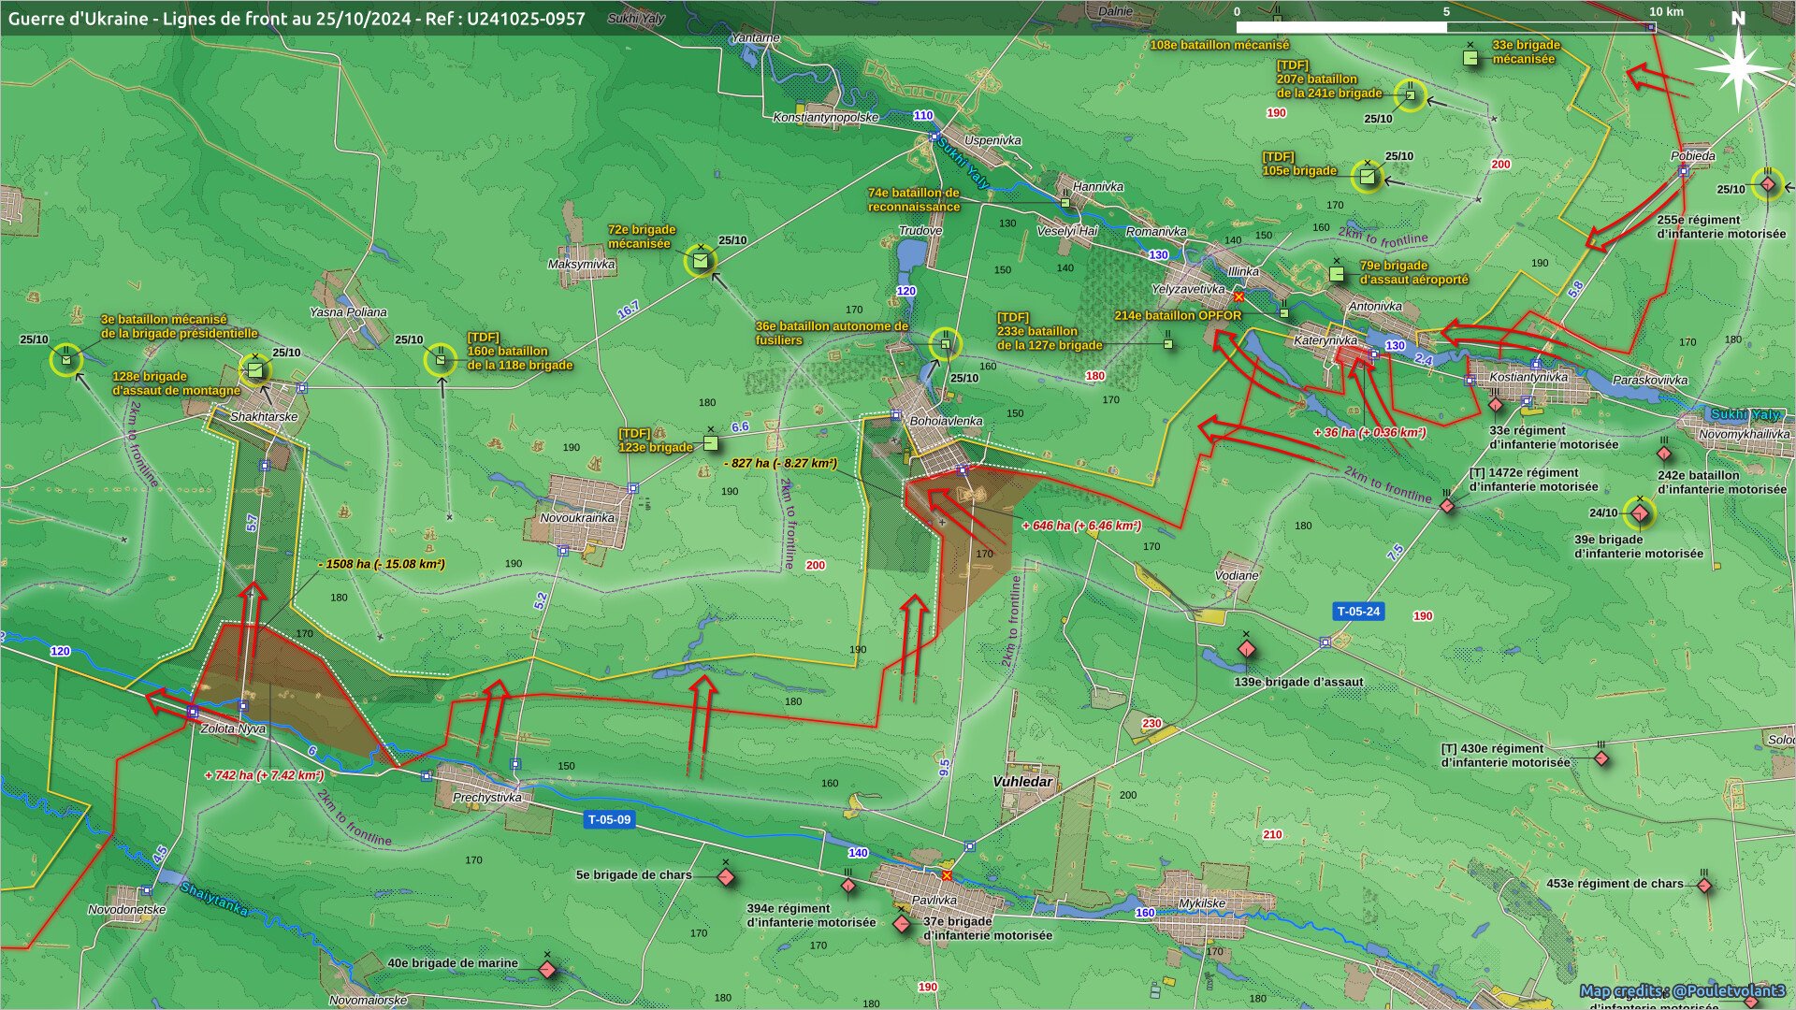Viewport: 1796px width, 1010px height.
Task: Click the T-05-09 road sign
Action: click(x=609, y=820)
